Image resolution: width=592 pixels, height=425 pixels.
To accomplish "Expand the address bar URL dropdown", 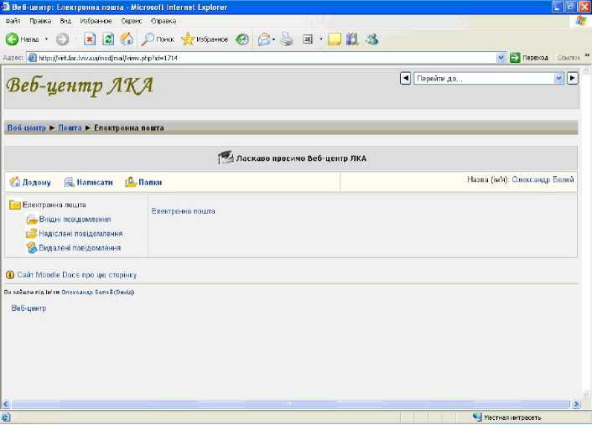I will tap(501, 58).
